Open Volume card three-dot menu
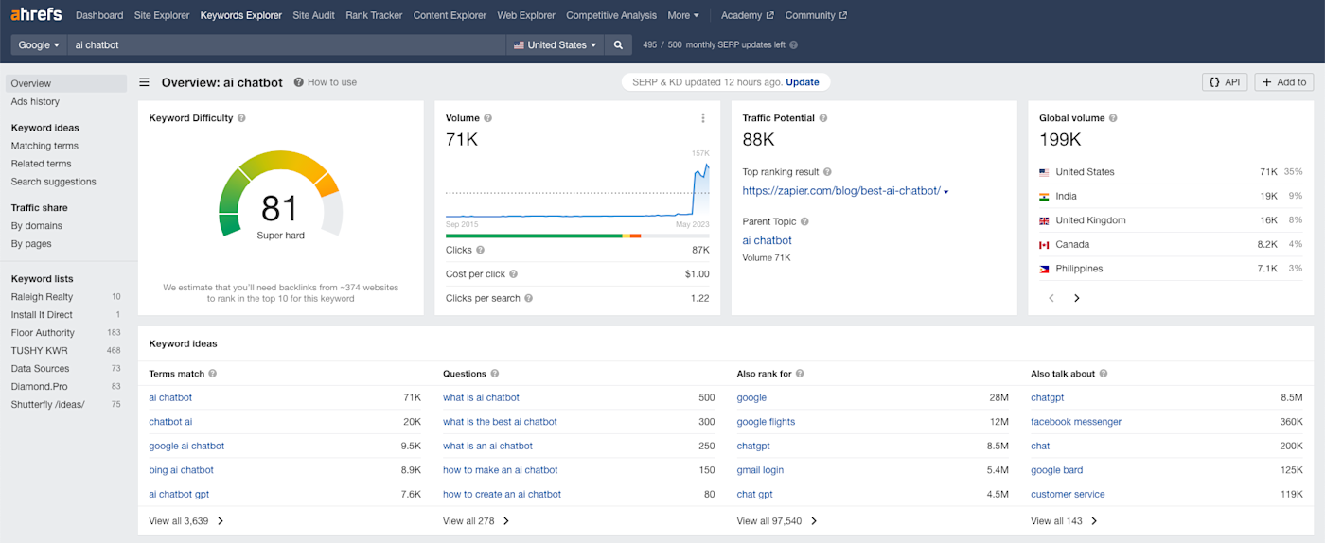Screen dimensions: 1325x543 (x=703, y=118)
